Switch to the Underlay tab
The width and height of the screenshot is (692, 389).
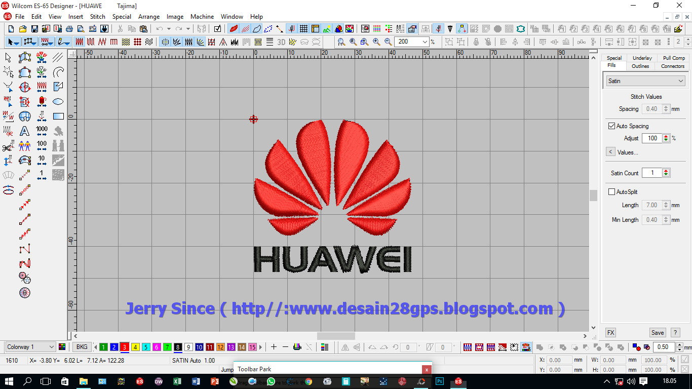coord(642,58)
